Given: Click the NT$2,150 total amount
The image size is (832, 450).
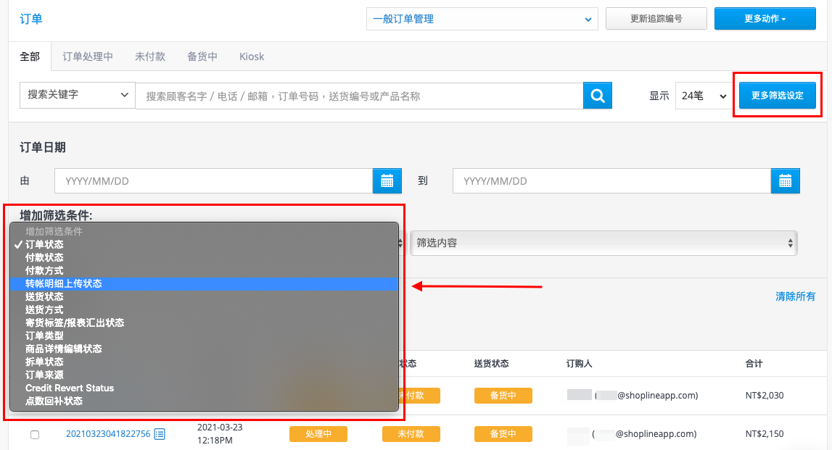Looking at the screenshot, I should (x=765, y=434).
